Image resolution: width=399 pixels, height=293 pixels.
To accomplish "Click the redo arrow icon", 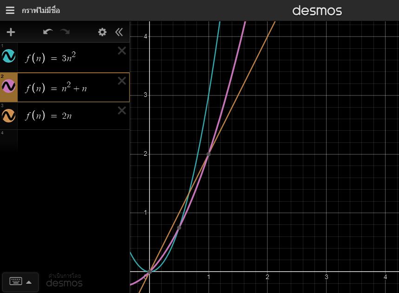I will tap(65, 32).
